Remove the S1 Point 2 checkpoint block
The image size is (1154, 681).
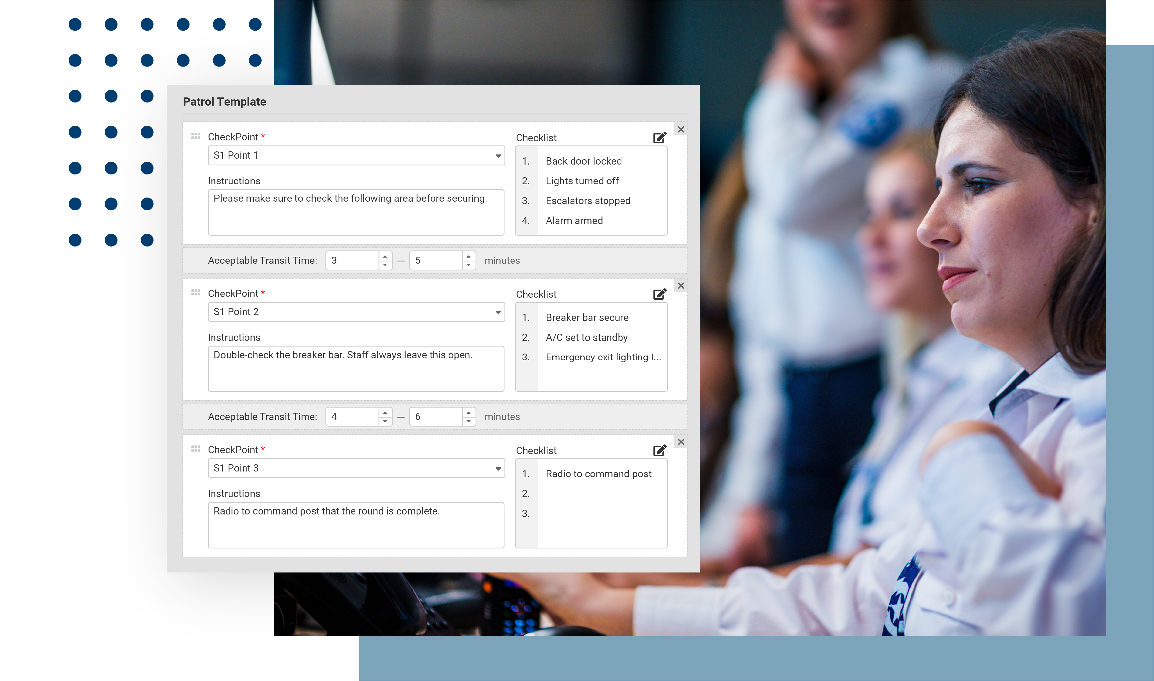681,286
